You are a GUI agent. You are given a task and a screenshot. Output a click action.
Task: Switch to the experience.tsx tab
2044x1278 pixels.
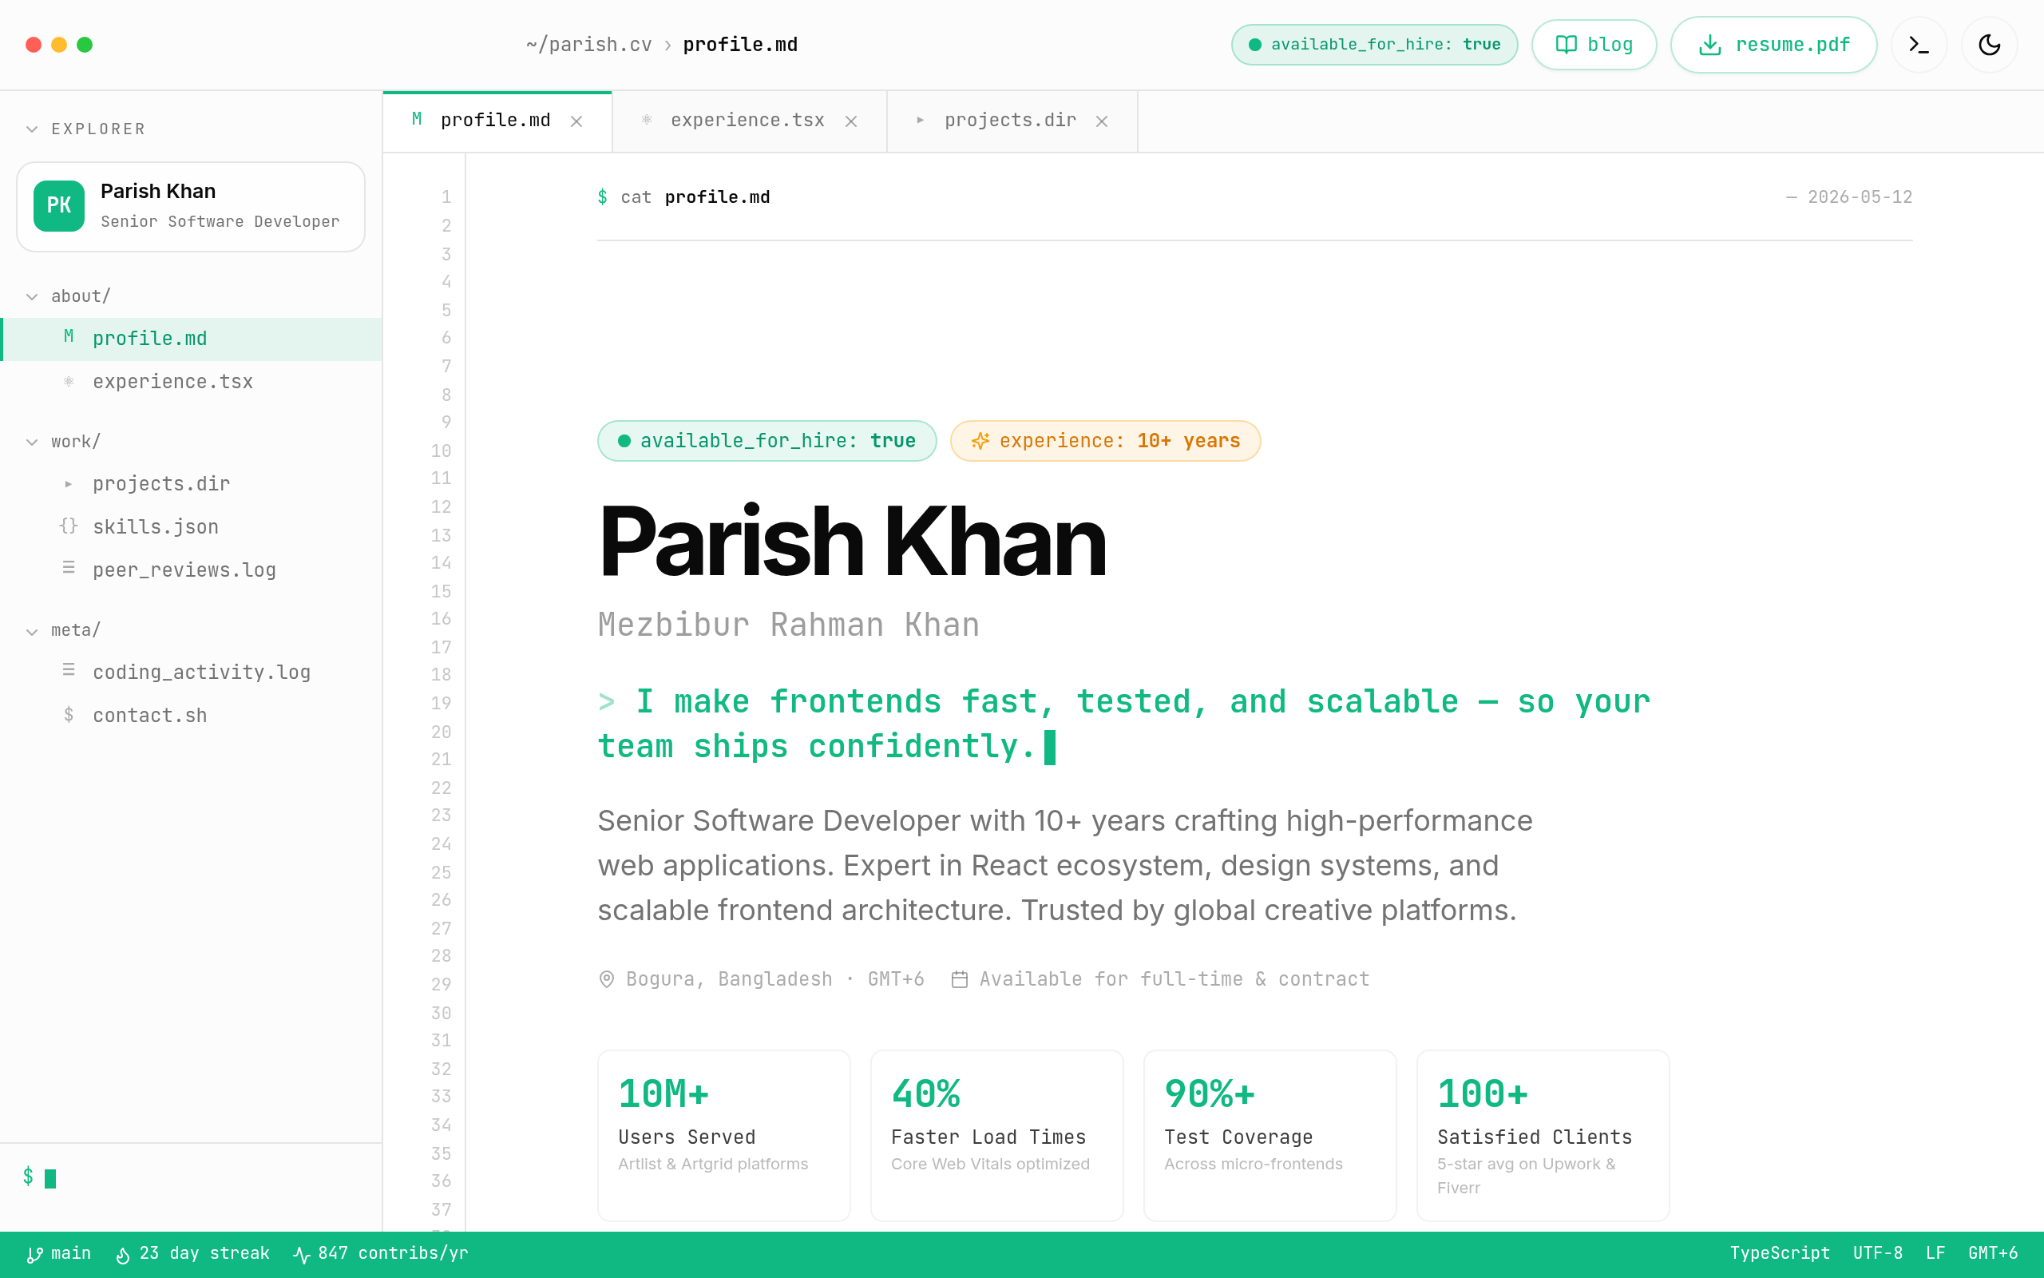749,121
